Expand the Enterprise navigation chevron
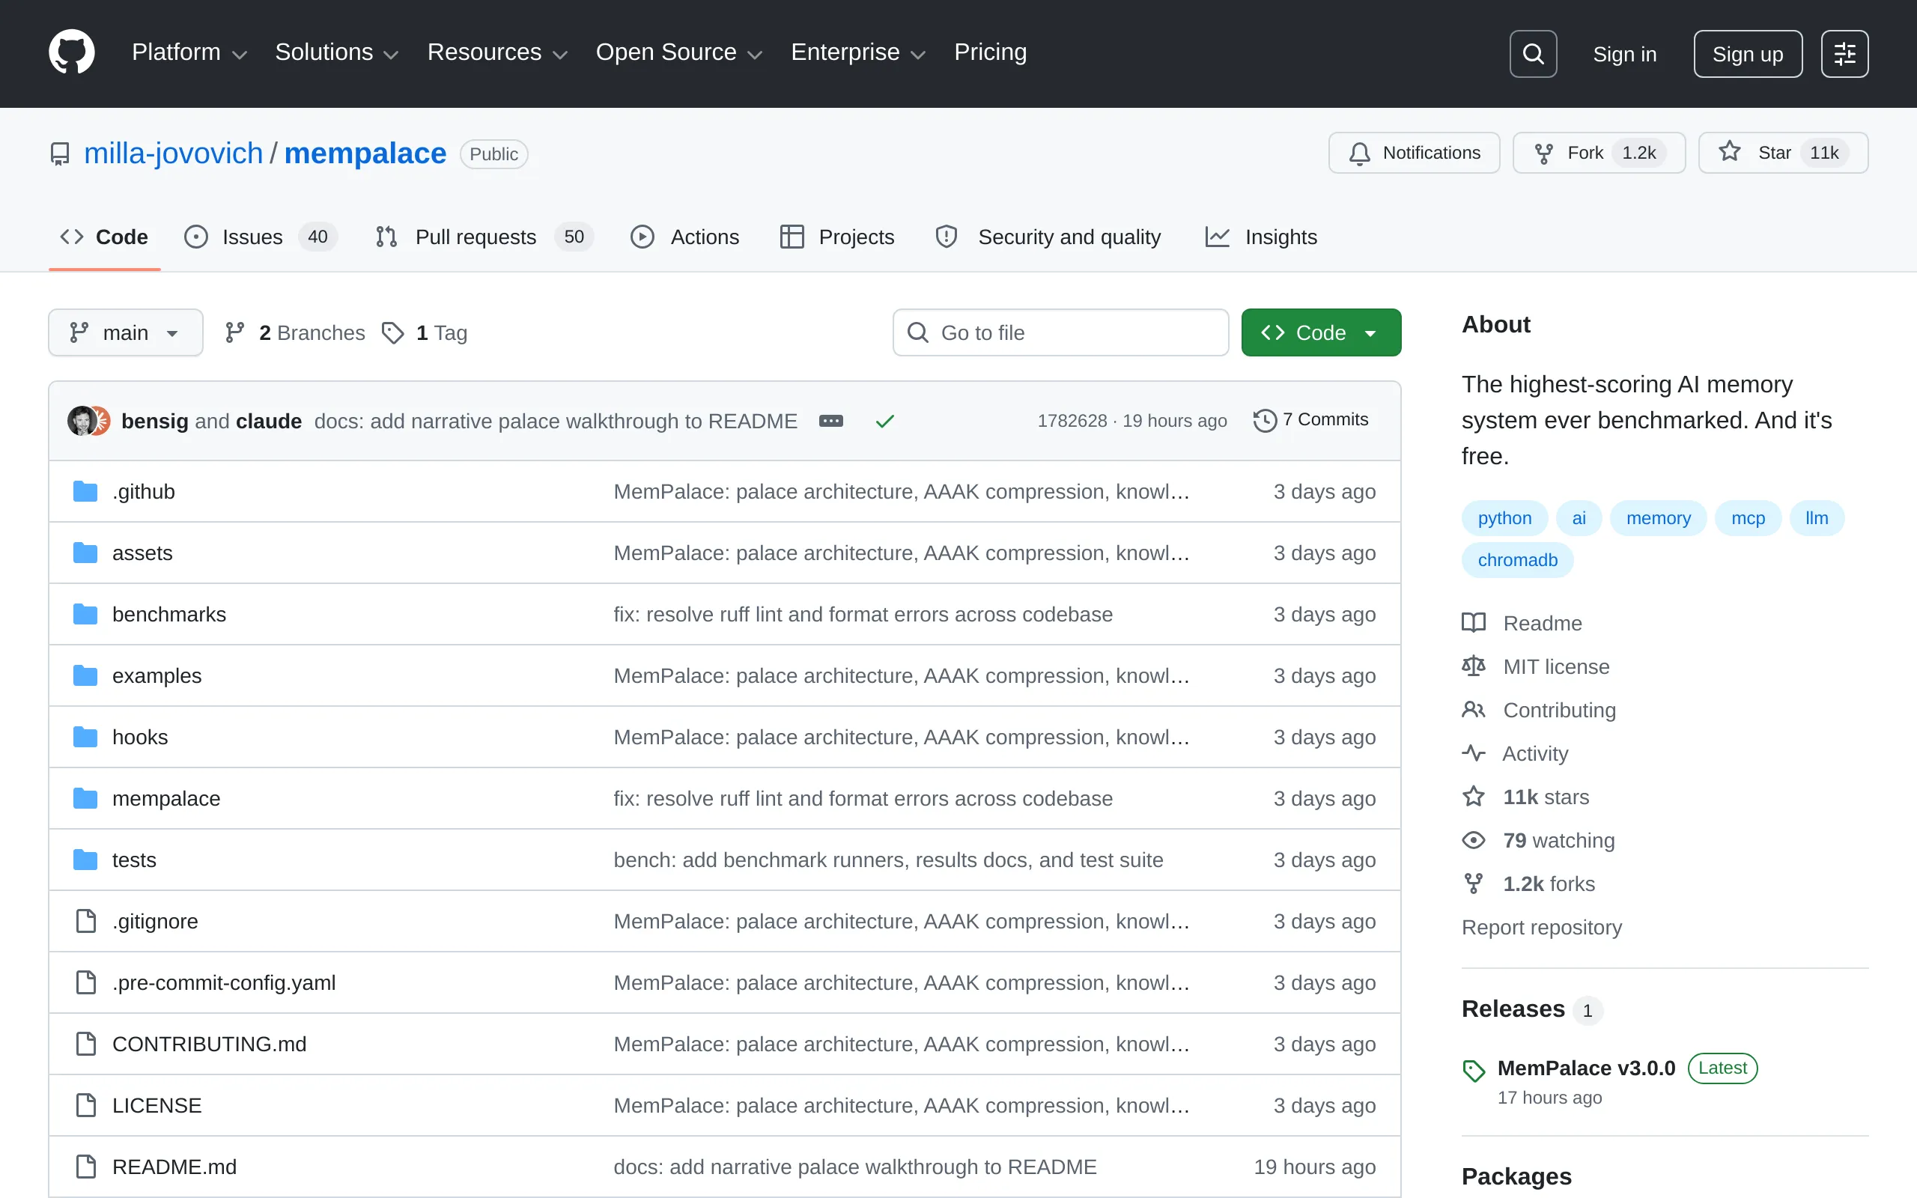Screen dimensions: 1917x1198 point(918,54)
